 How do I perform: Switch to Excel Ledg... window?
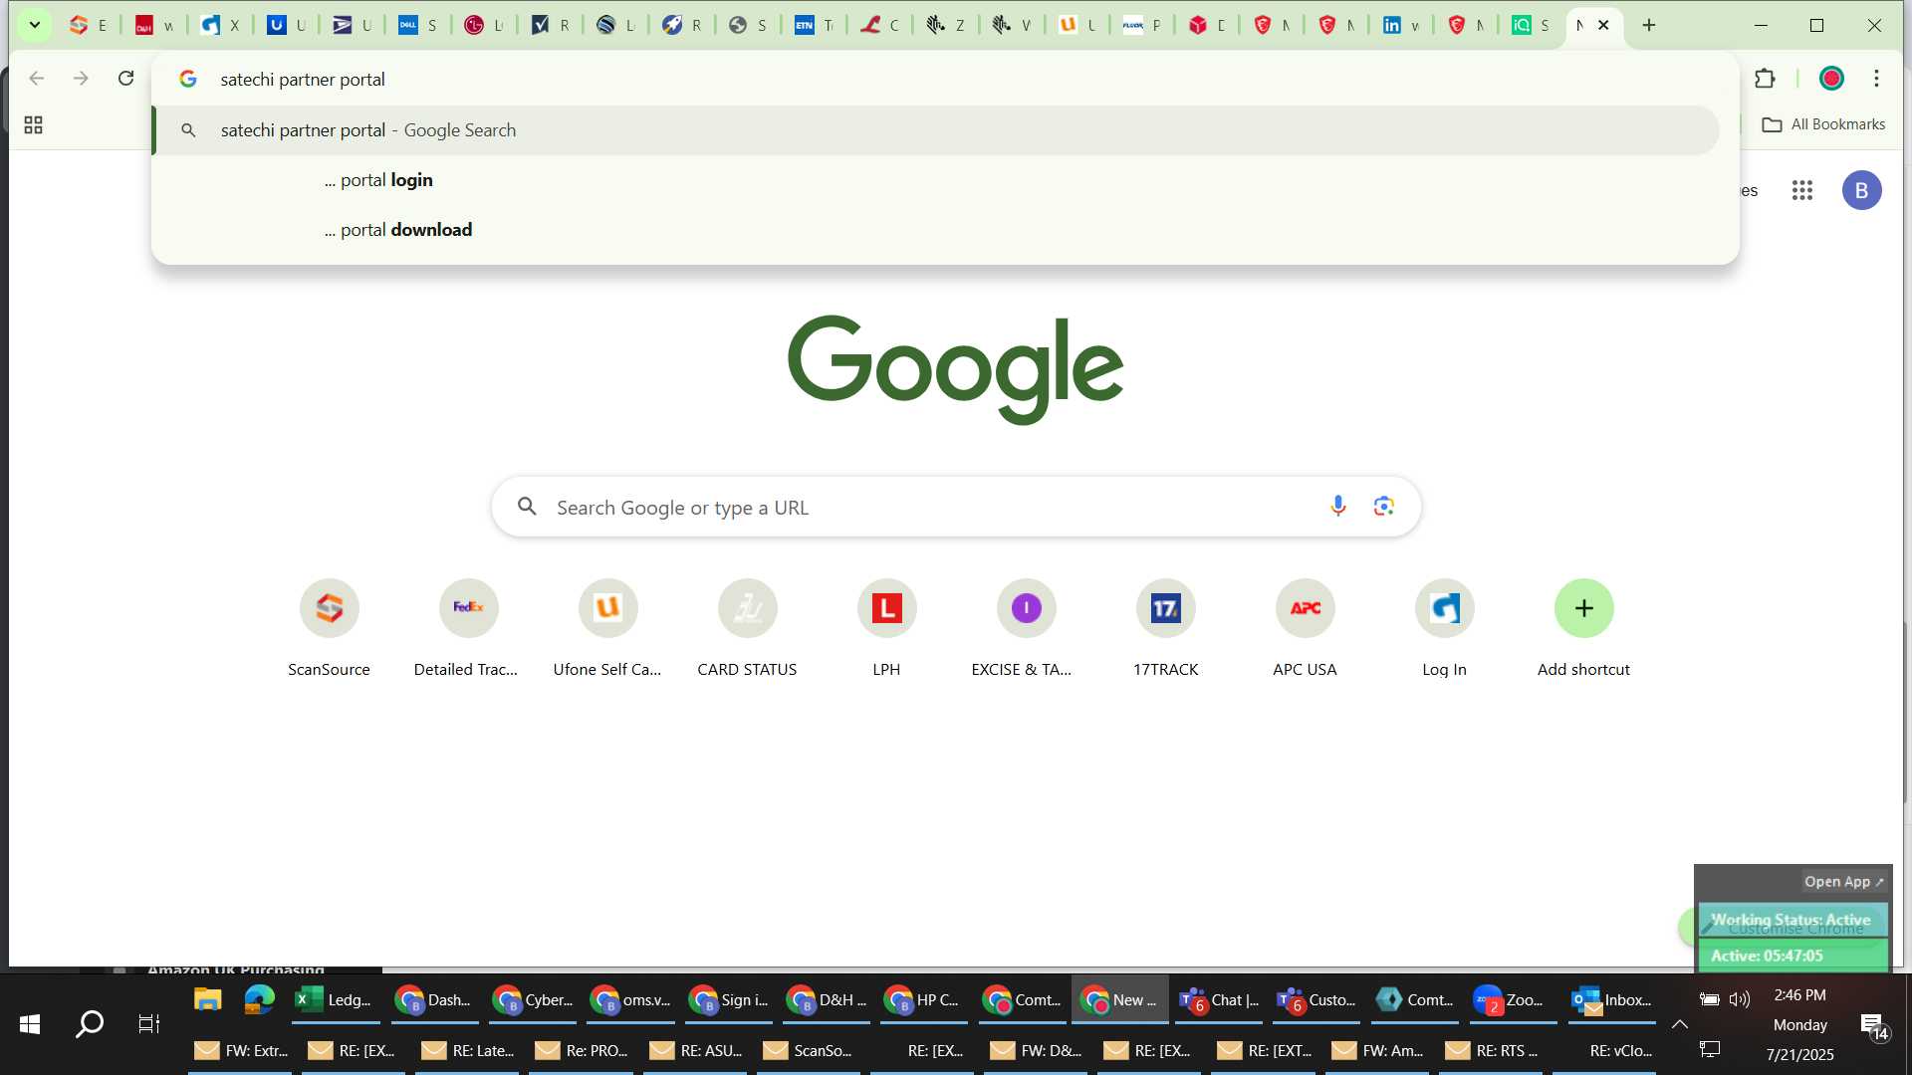click(x=336, y=999)
